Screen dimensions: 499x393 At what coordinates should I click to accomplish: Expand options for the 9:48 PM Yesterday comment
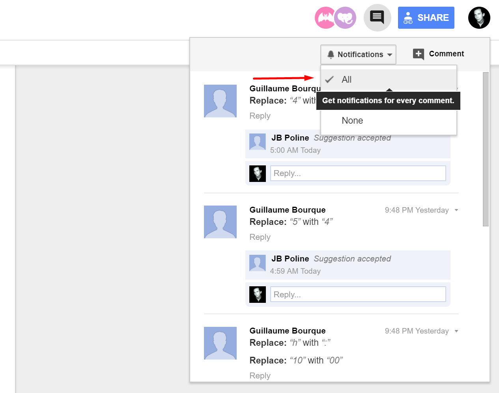(x=456, y=210)
